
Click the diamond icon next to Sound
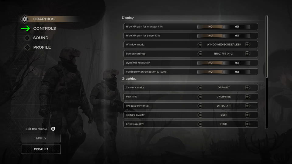27,38
